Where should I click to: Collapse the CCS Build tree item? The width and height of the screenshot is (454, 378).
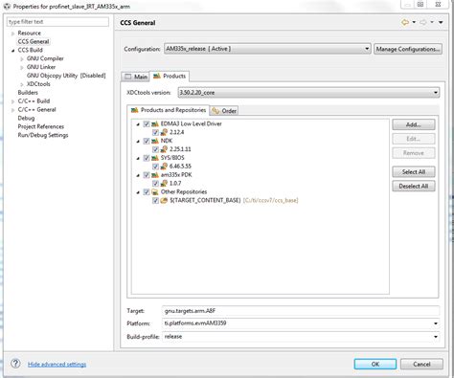coord(12,51)
